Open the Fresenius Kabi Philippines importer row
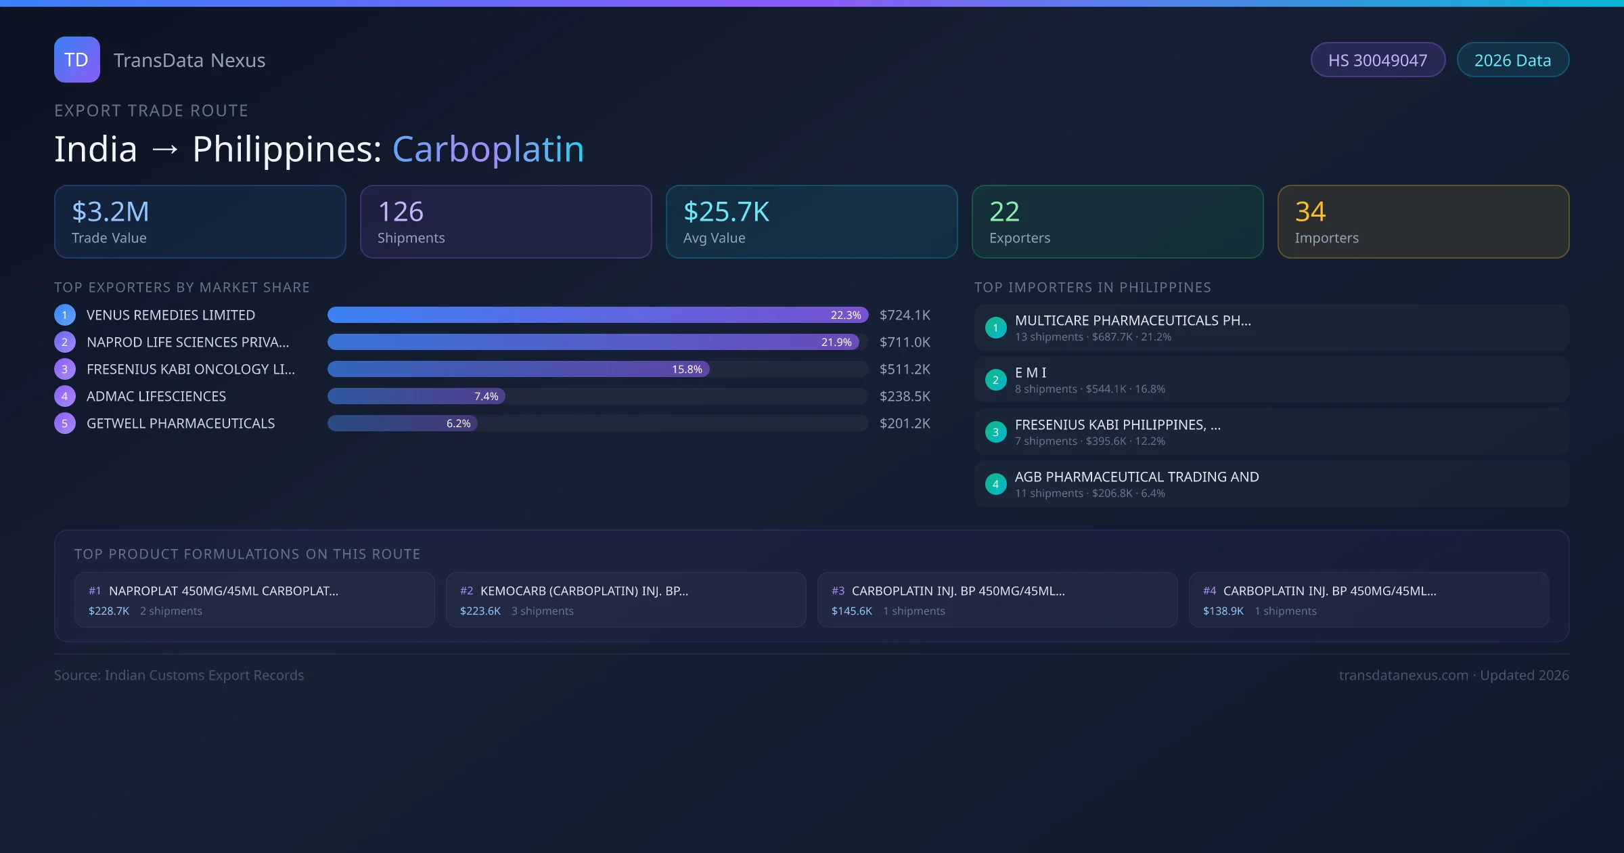This screenshot has height=853, width=1624. click(1271, 432)
